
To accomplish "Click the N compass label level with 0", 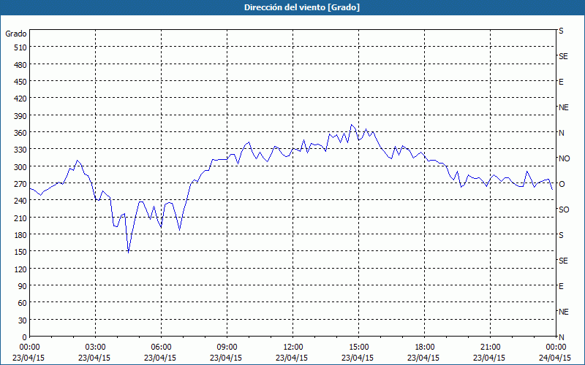I will 562,337.
